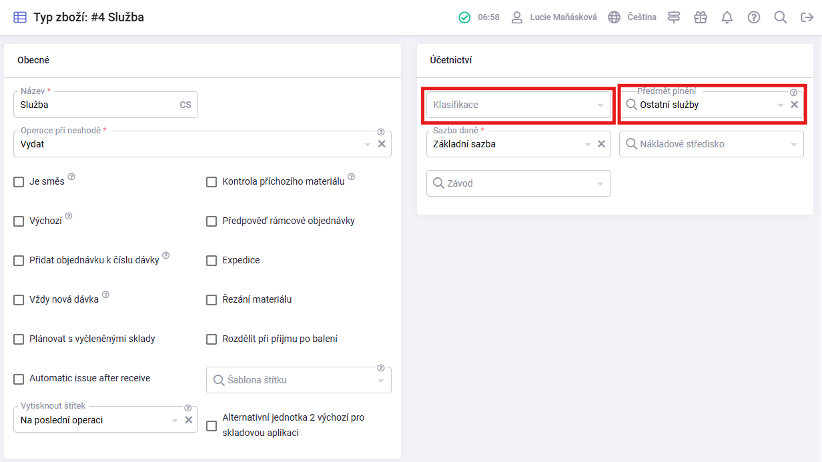The height and width of the screenshot is (462, 822).
Task: Switch language via Čeština selector
Action: (632, 18)
